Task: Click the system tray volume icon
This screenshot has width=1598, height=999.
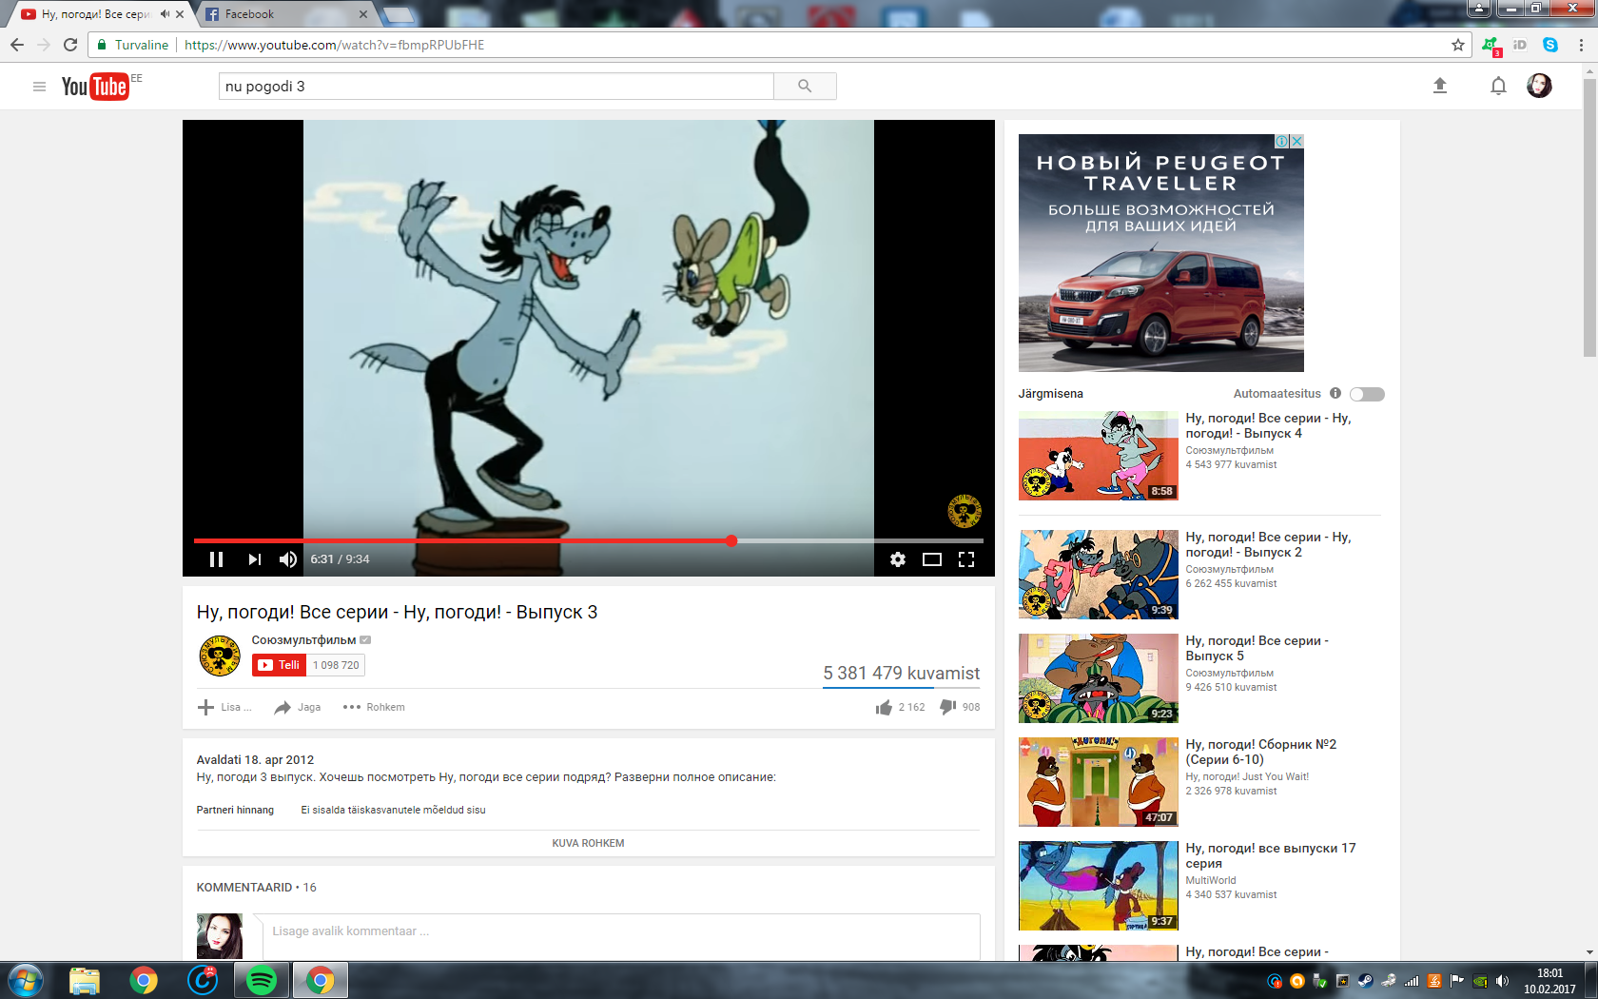Action: [1502, 981]
